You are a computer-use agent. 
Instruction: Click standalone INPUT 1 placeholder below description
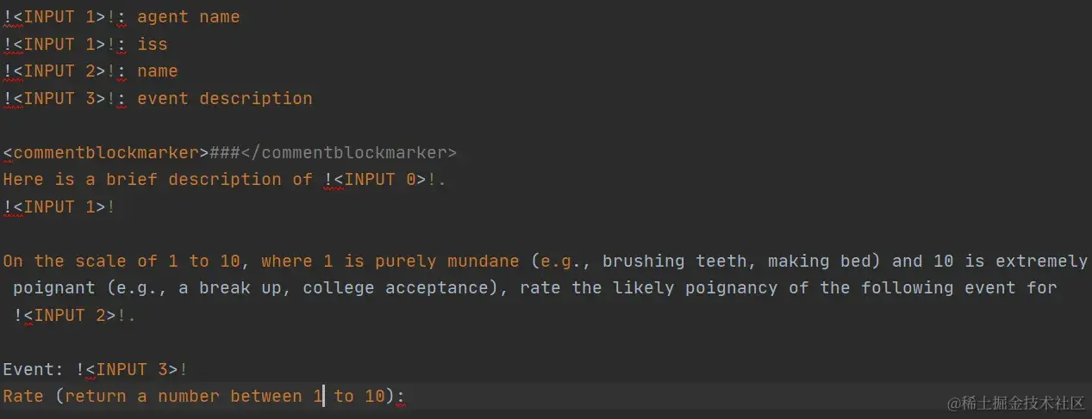tap(59, 207)
